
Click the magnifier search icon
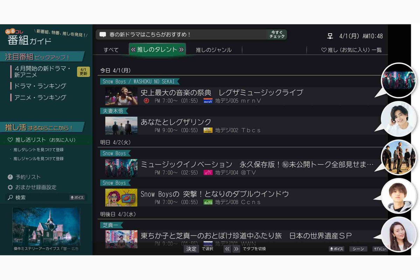10,198
